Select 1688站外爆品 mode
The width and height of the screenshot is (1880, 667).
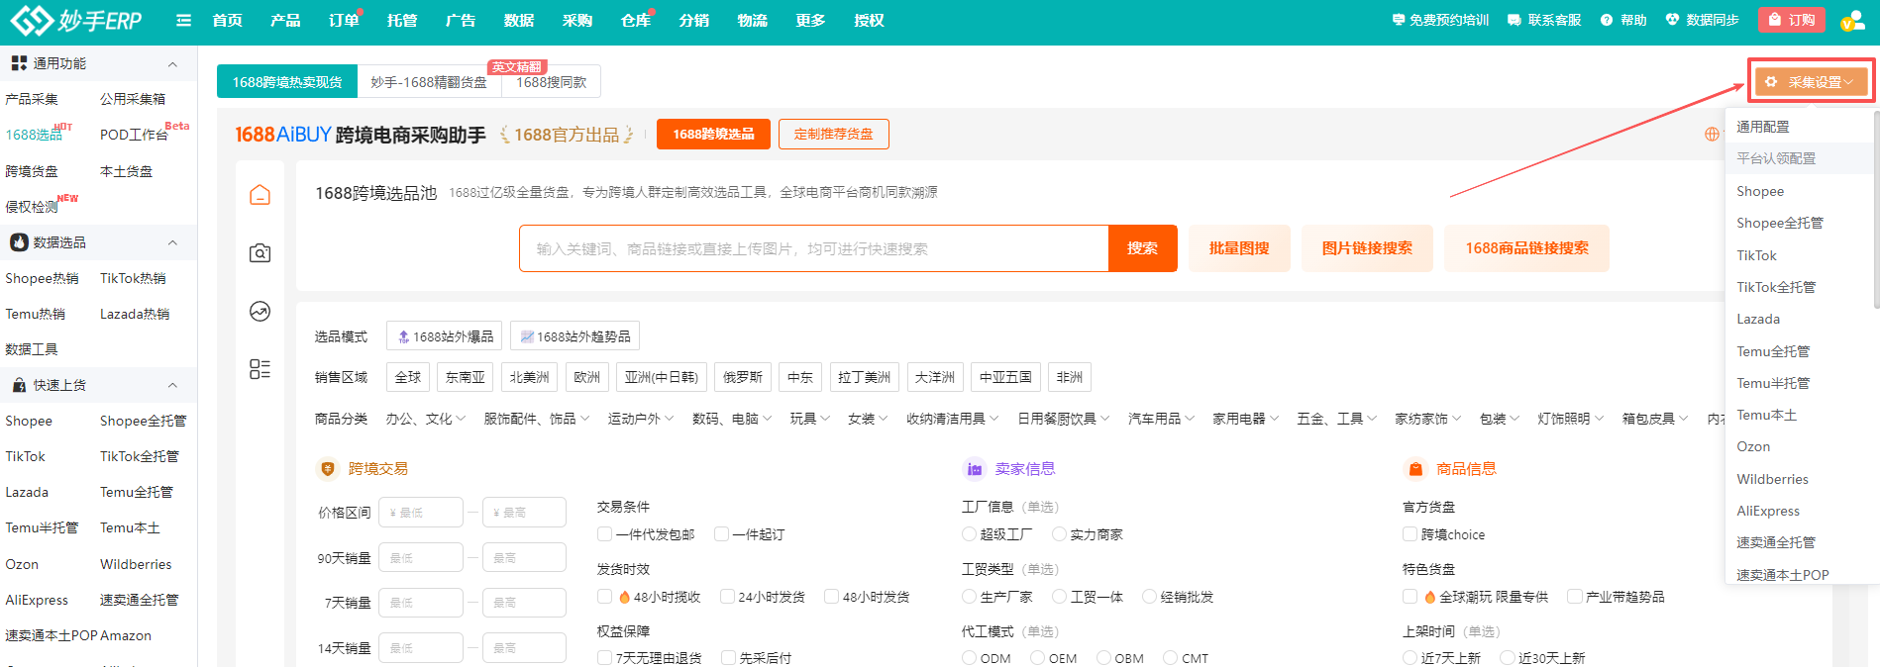445,336
